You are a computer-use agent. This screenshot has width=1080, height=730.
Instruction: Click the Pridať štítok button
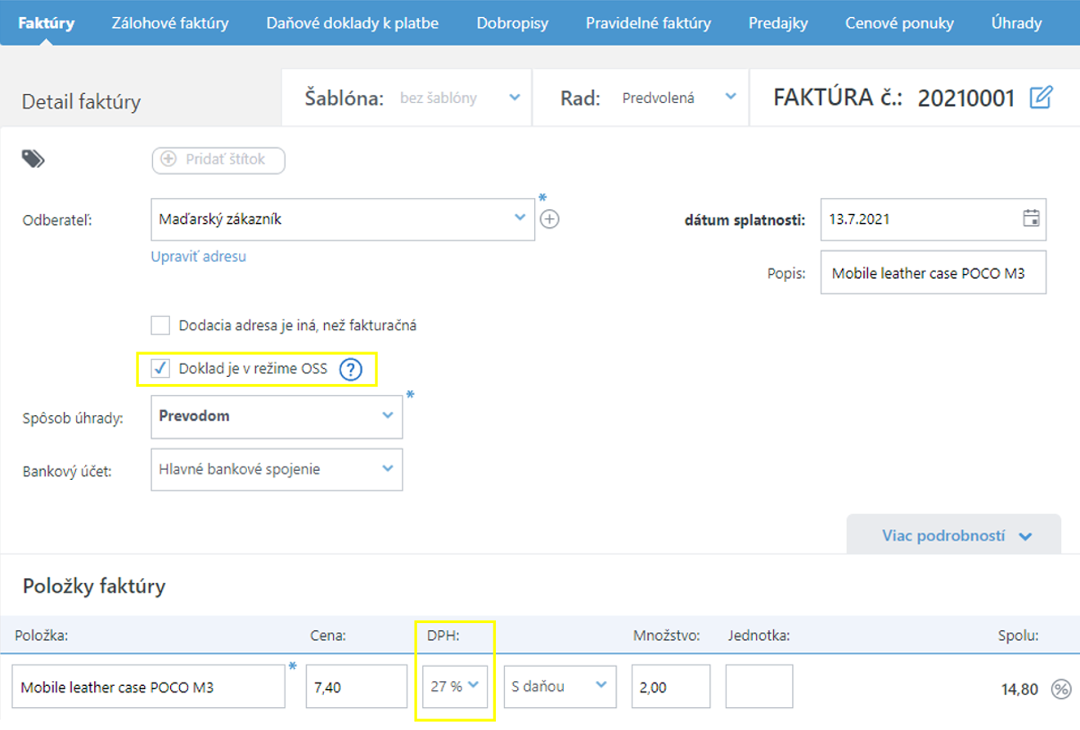[x=218, y=160]
